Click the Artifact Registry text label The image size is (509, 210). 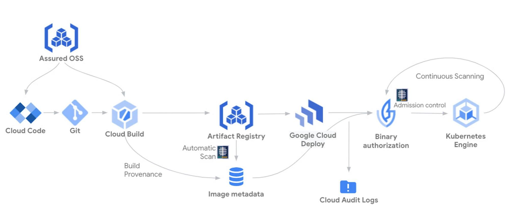[236, 136]
